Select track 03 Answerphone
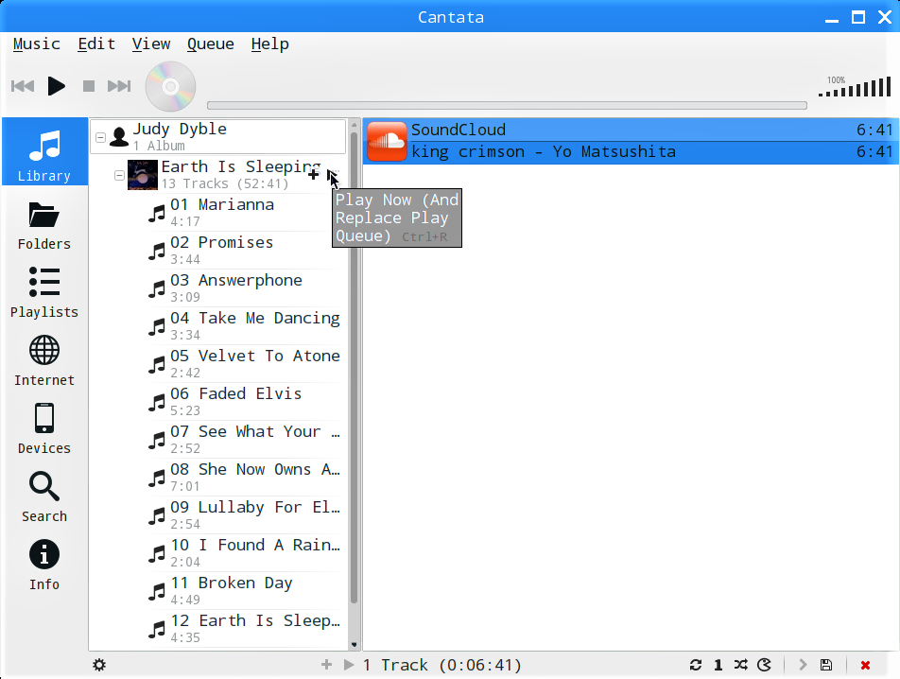Image resolution: width=900 pixels, height=679 pixels. (245, 288)
